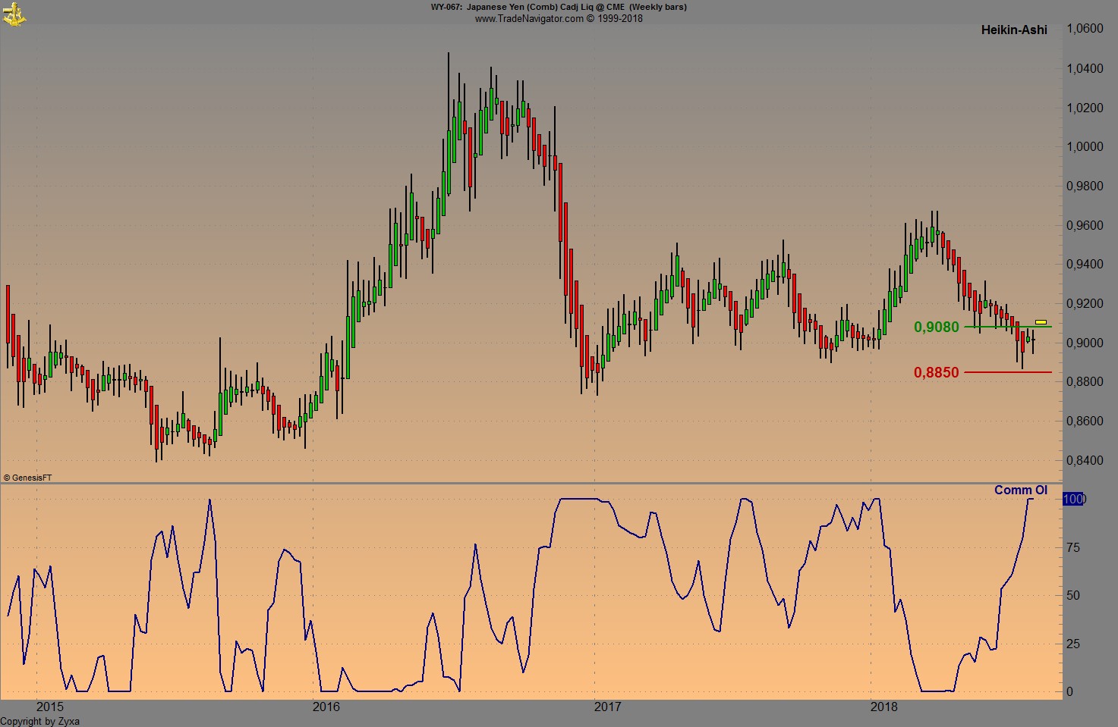
Task: Click the '0,9600' price axis value
Action: pos(1085,226)
